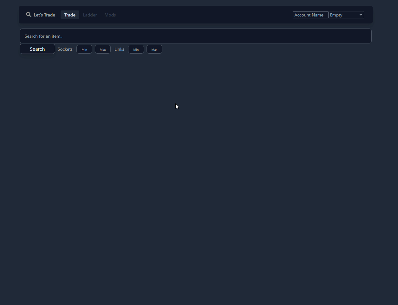Click the Links label text
398x305 pixels.
tap(119, 49)
